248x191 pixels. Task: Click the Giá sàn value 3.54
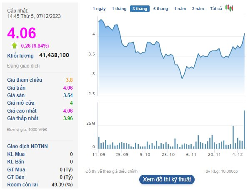(x=68, y=95)
